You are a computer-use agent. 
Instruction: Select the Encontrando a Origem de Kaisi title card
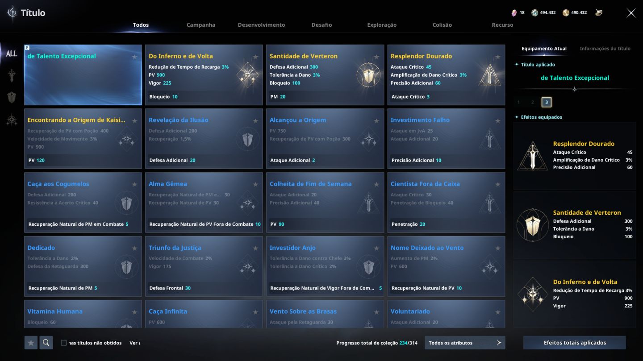coord(83,139)
